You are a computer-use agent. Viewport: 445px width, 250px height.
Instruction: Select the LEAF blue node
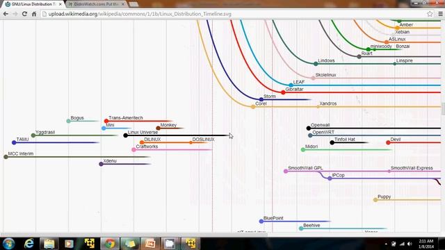click(291, 85)
